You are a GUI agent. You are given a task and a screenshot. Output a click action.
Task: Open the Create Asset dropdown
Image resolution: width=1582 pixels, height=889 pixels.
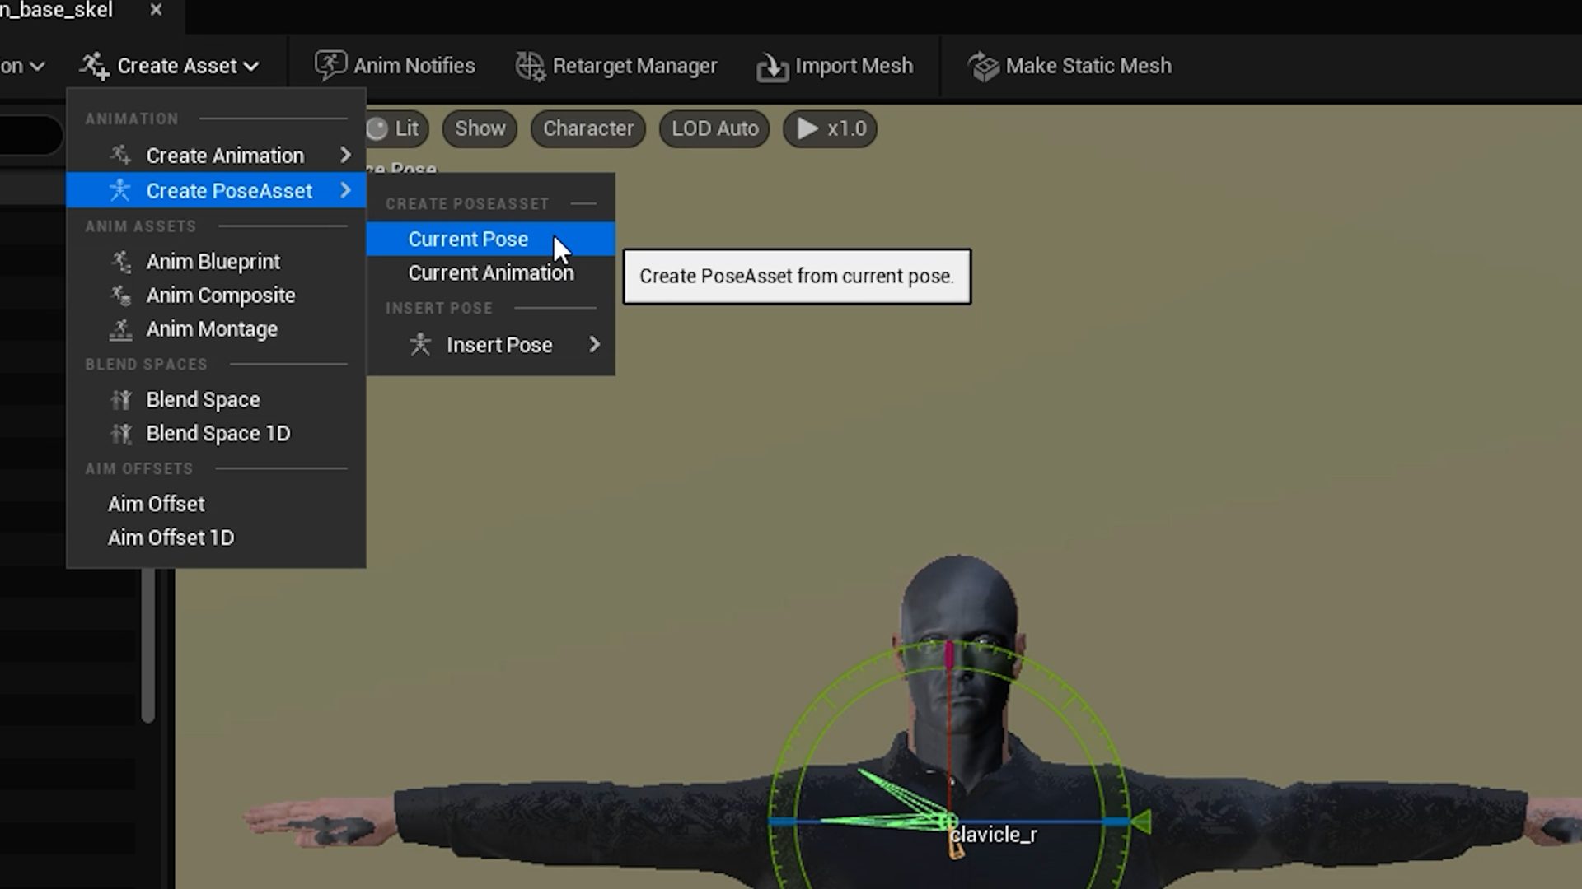click(x=170, y=66)
